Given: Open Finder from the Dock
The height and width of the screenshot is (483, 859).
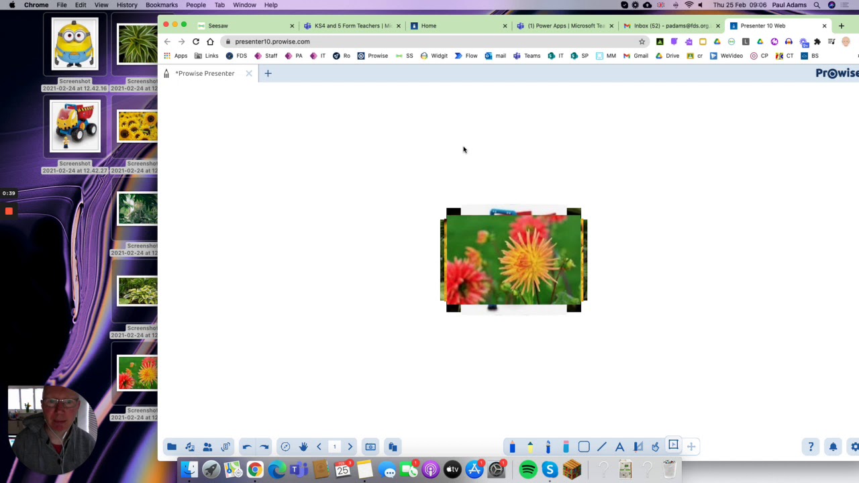Looking at the screenshot, I should 189,470.
